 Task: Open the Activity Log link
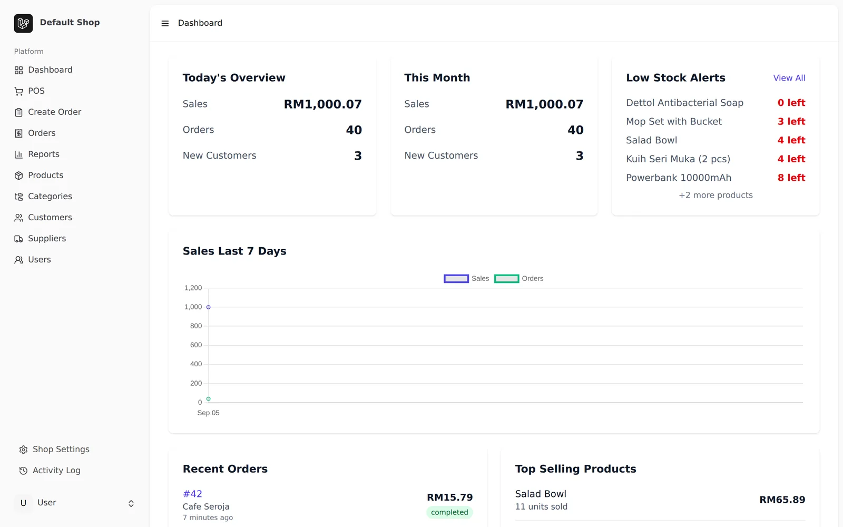coord(75,471)
